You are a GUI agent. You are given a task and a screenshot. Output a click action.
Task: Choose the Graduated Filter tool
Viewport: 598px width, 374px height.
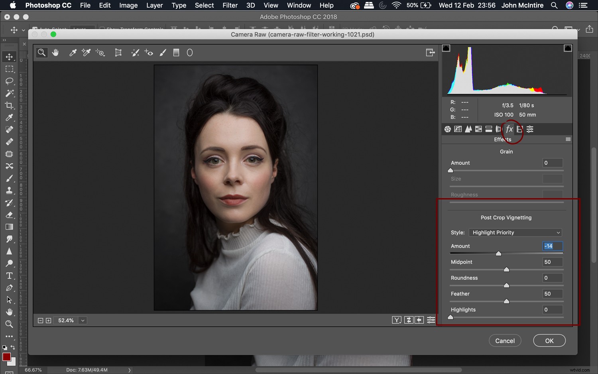(x=176, y=52)
